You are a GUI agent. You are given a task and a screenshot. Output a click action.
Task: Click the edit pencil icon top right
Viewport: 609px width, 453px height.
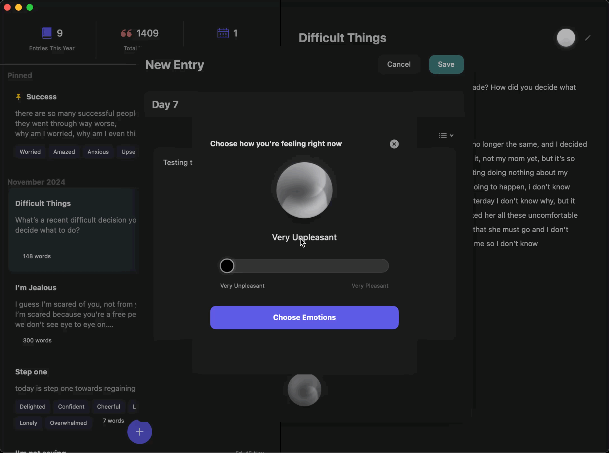589,37
